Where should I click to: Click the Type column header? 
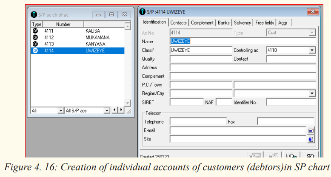pos(37,24)
